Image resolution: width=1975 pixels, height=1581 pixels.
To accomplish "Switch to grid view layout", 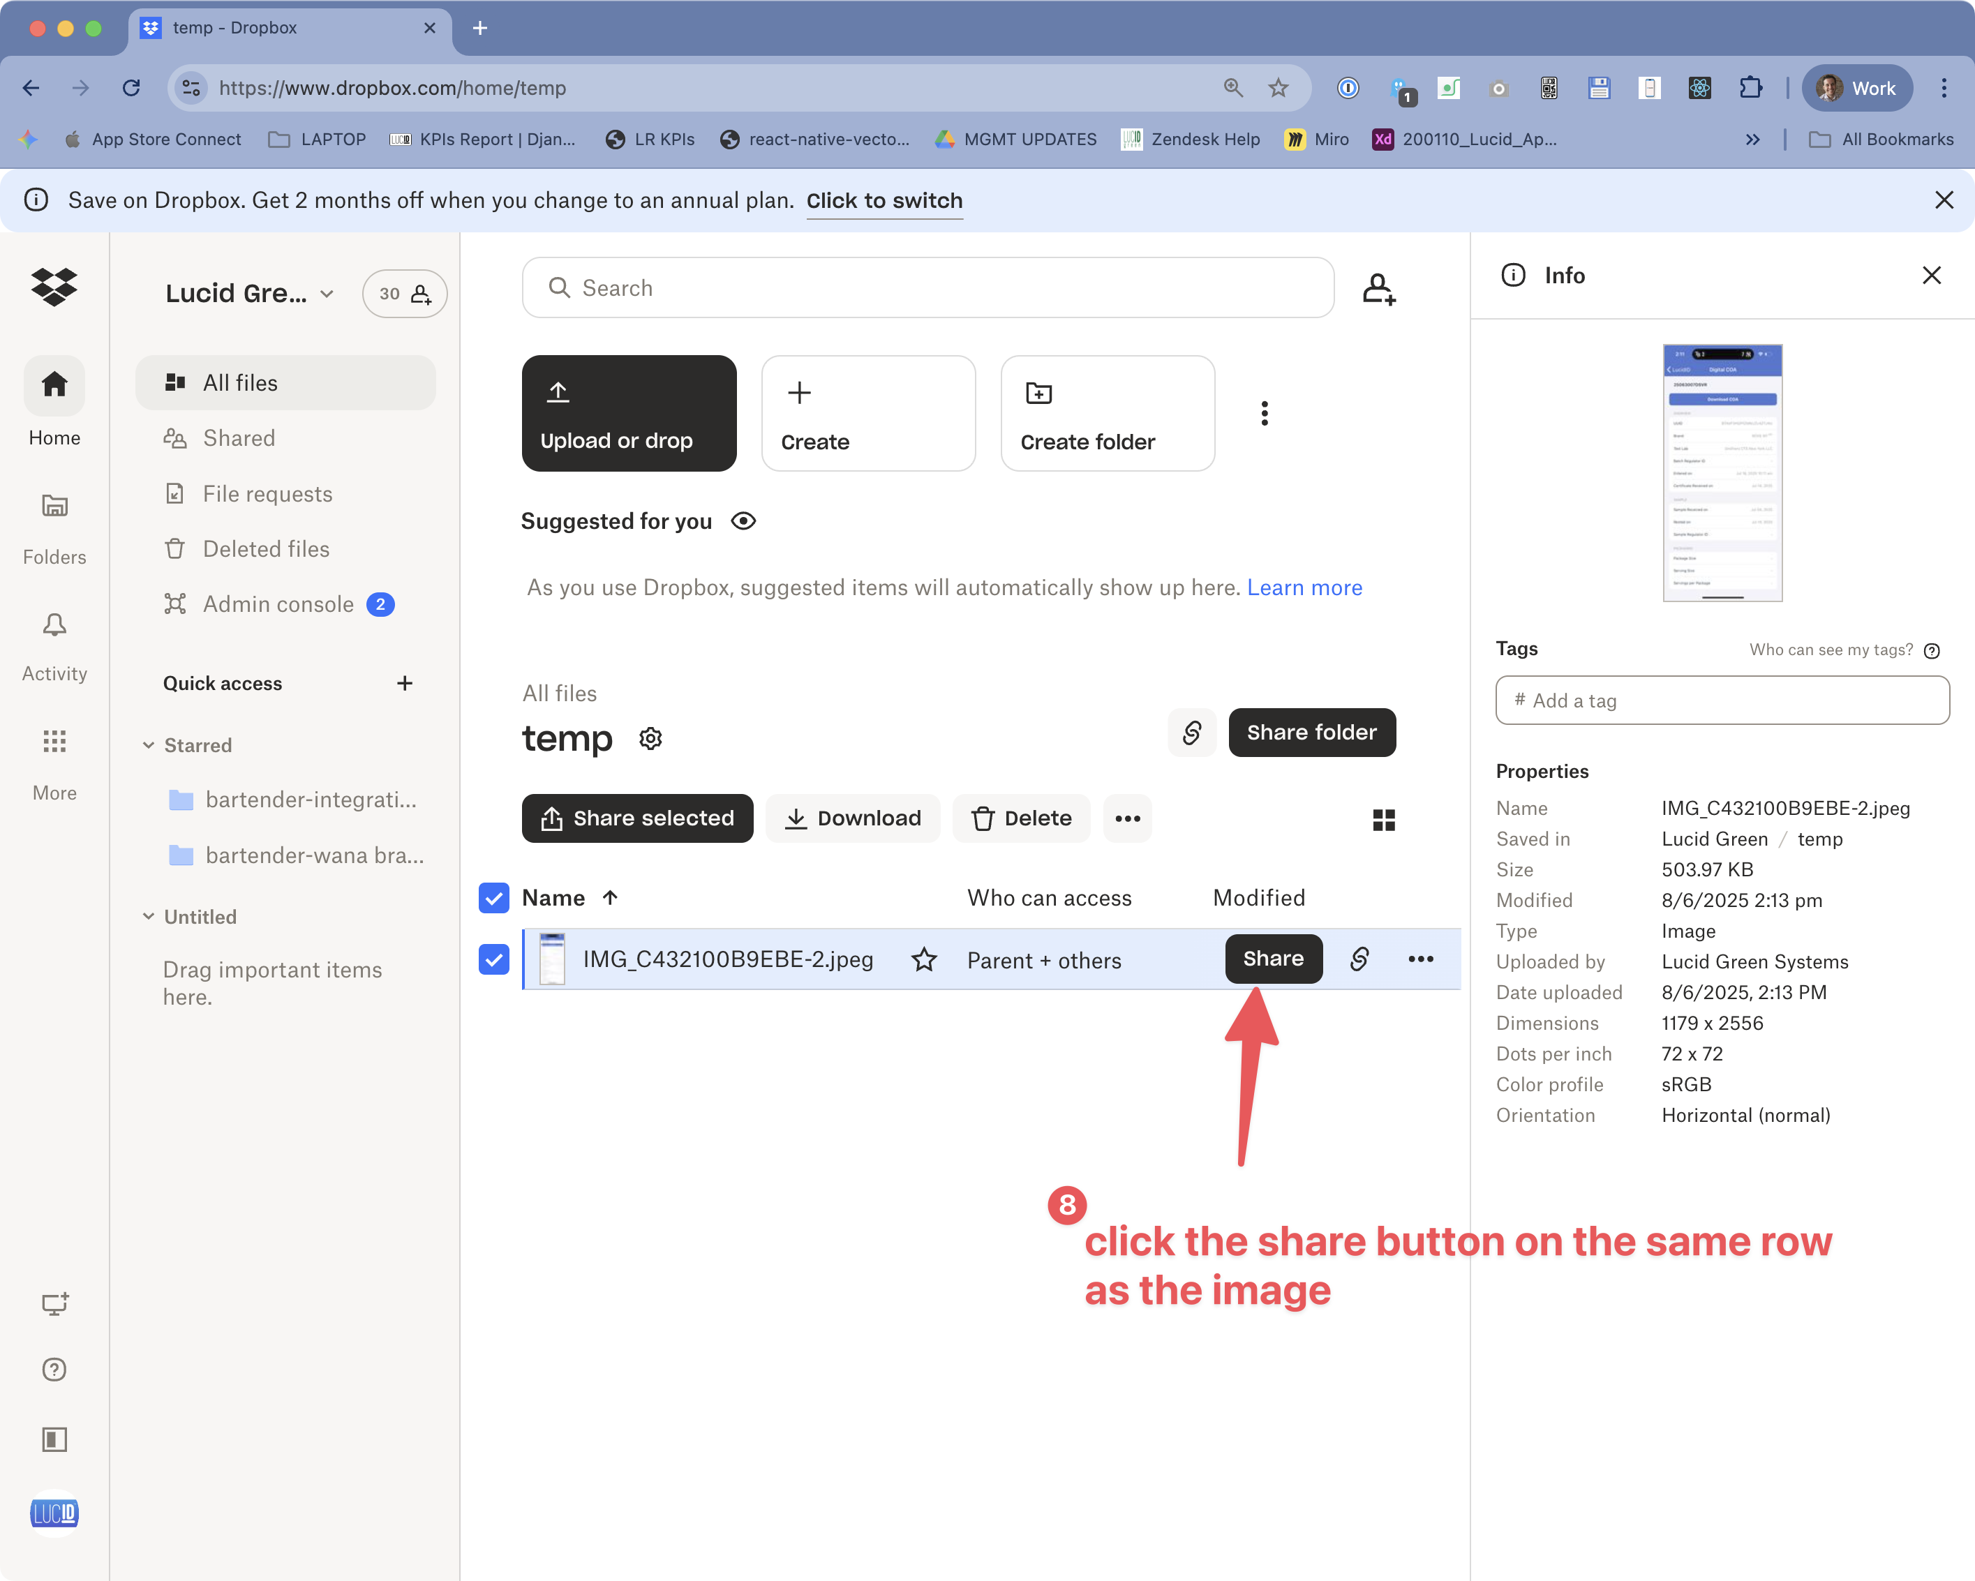I will pos(1384,820).
